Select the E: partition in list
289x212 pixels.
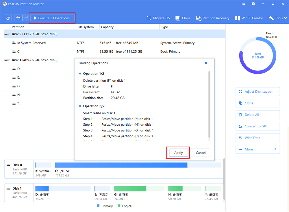tap(16, 77)
